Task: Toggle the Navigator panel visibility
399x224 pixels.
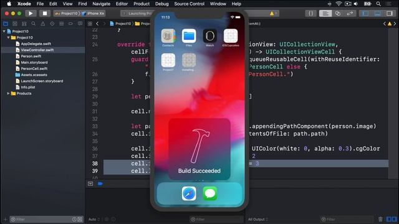Action: [x=365, y=13]
